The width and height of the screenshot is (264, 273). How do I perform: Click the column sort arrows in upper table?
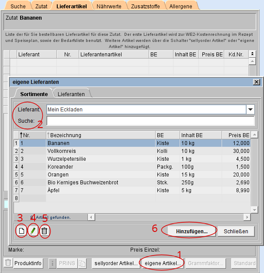252,54
